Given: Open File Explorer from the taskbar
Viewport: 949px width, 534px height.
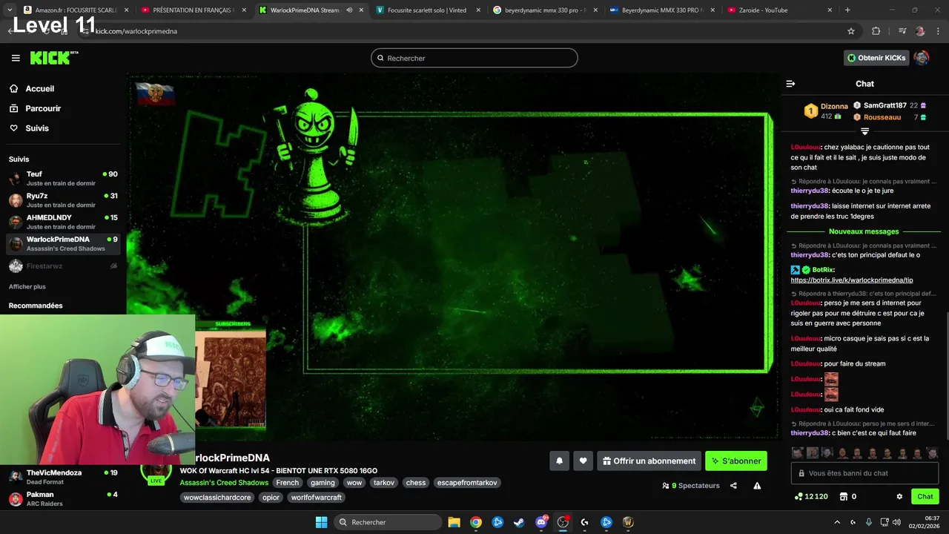Looking at the screenshot, I should click(454, 522).
